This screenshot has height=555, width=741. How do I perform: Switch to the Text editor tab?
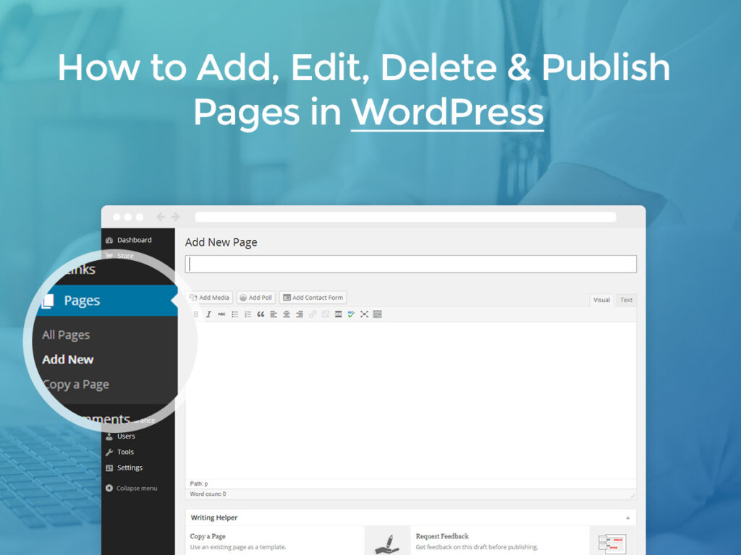coord(625,300)
